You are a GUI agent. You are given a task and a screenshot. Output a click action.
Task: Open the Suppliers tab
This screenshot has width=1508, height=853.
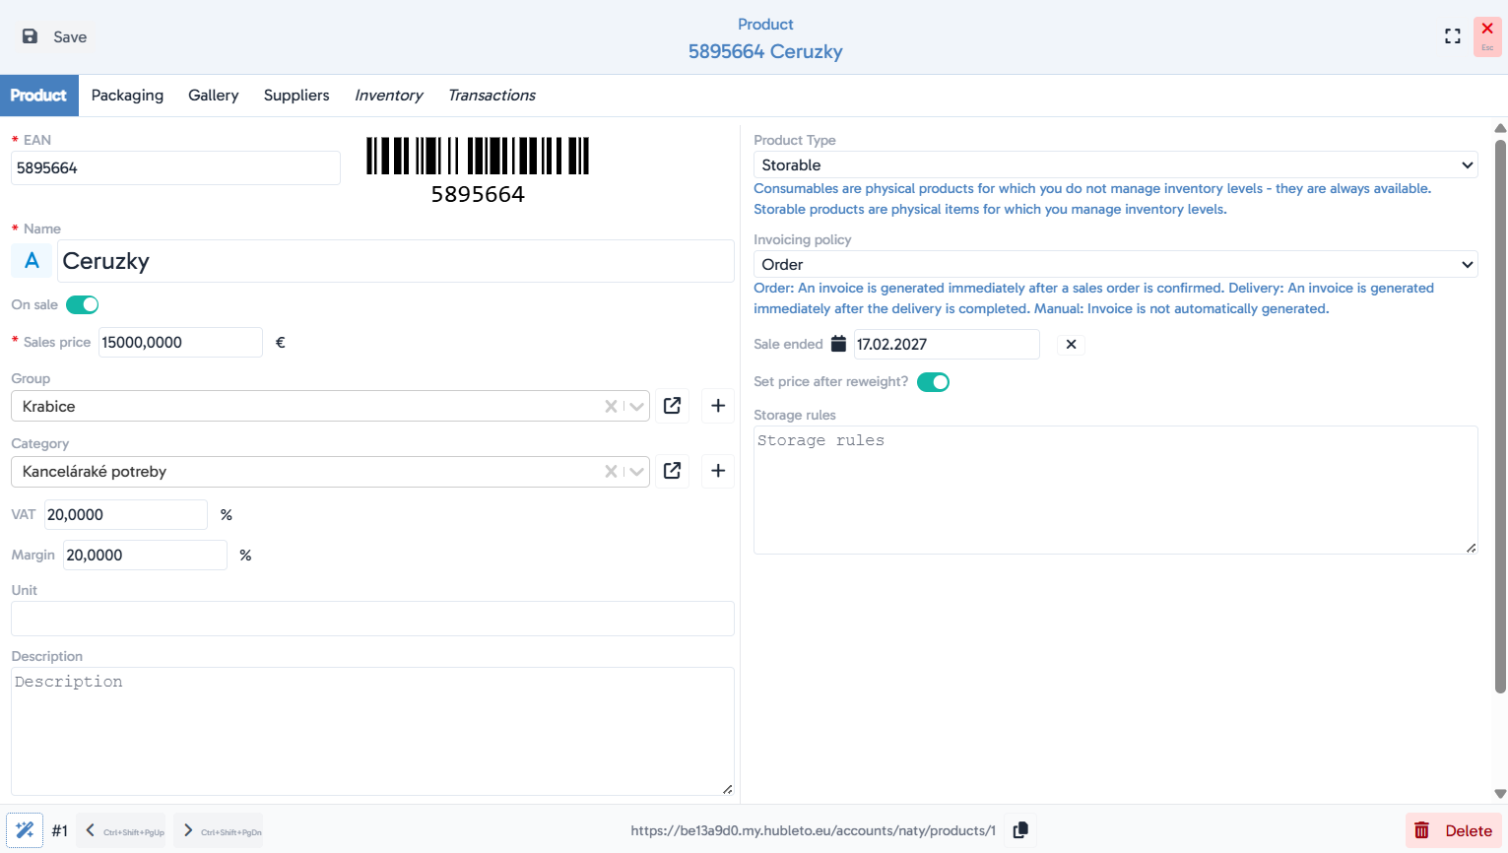click(296, 96)
